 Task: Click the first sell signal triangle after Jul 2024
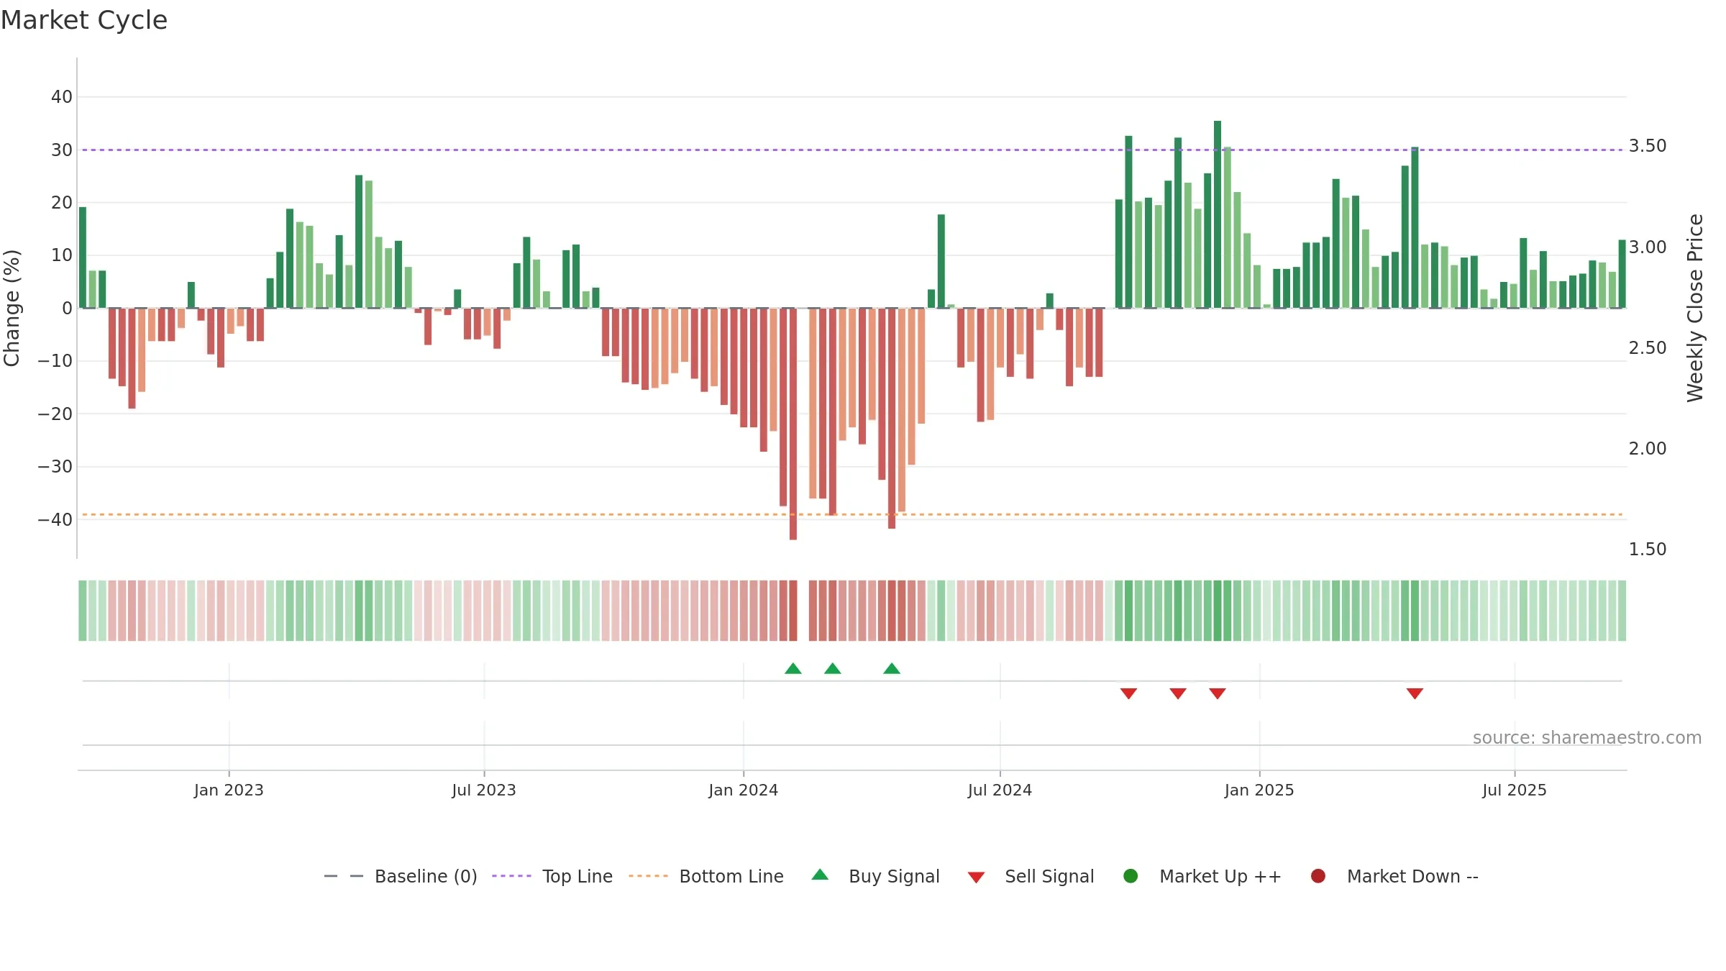[1128, 693]
